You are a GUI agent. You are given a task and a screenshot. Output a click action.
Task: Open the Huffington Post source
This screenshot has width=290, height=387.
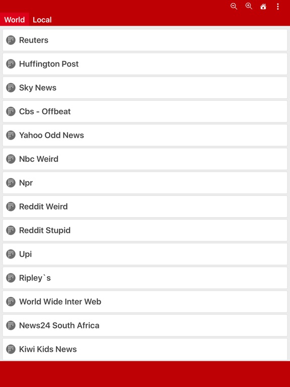(x=145, y=64)
